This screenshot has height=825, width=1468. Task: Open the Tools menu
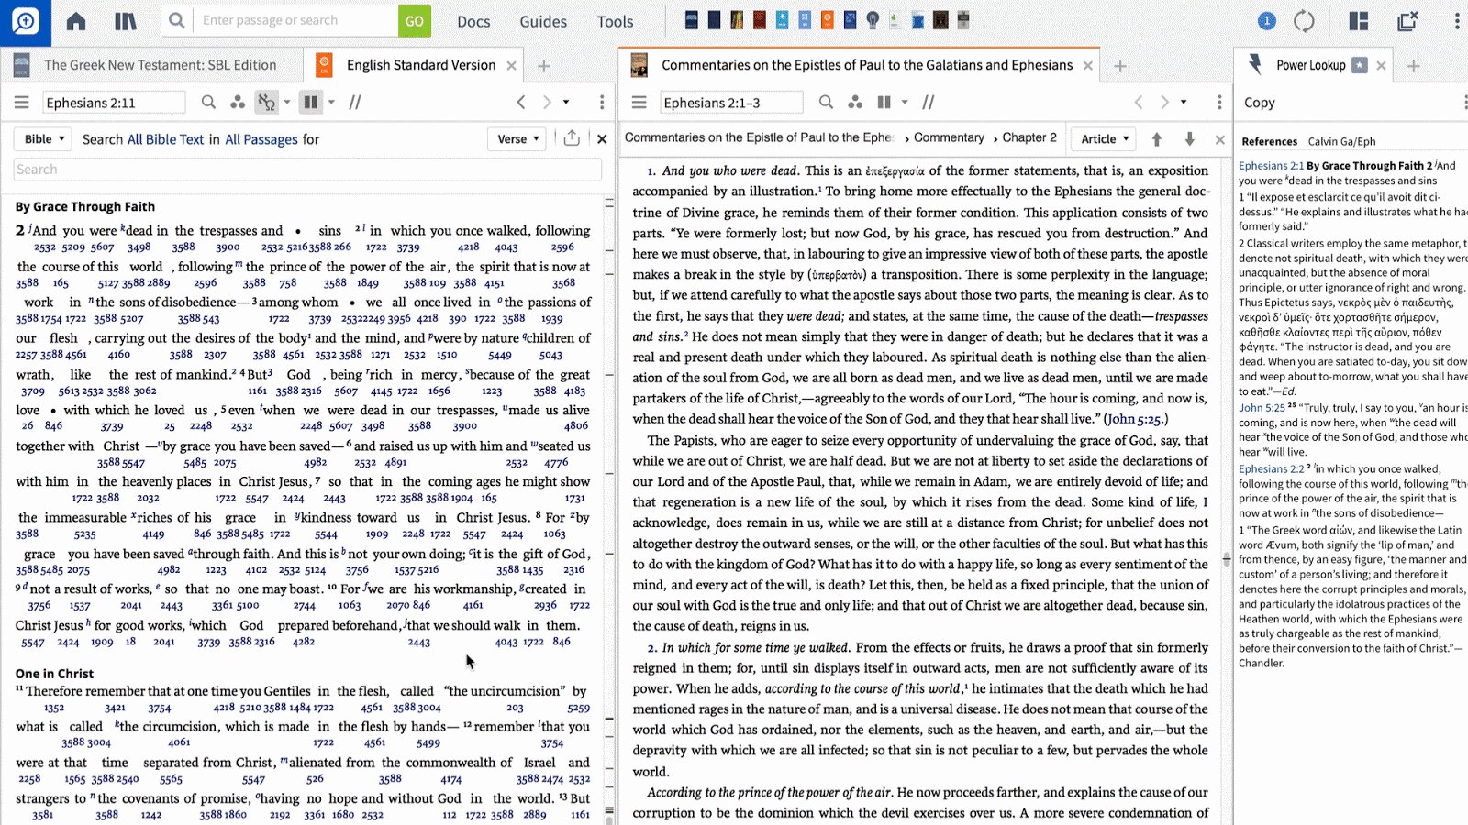point(615,21)
